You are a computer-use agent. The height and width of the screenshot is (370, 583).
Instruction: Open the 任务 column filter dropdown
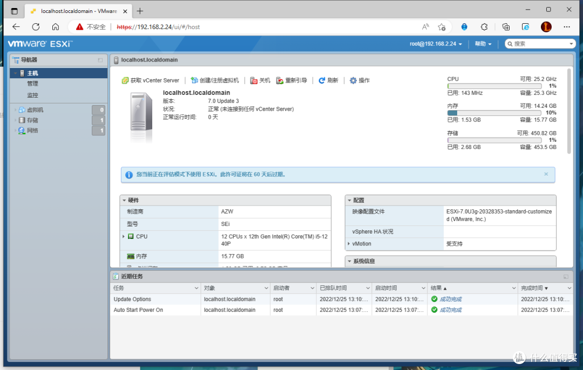tap(196, 288)
